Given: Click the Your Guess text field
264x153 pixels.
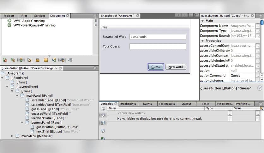Looking at the screenshot, I should tap(158, 46).
